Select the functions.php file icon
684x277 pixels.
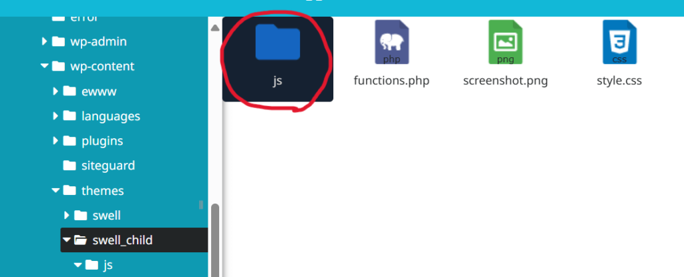tap(391, 42)
